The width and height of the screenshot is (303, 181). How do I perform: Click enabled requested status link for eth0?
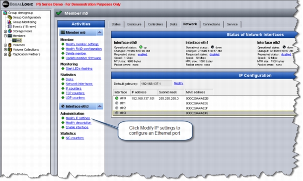coord(143,55)
